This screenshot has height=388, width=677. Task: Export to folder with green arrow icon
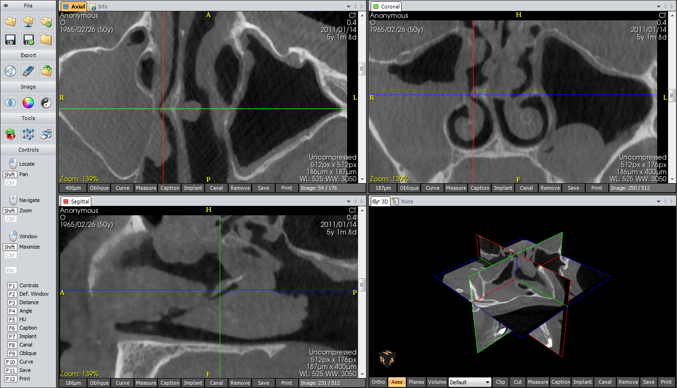tap(46, 71)
